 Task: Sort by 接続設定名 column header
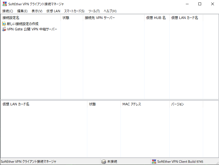pos(11,18)
